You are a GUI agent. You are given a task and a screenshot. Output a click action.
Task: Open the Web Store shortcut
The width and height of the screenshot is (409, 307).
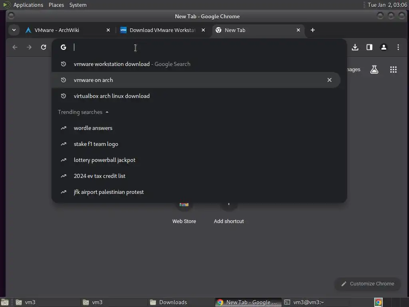184,213
